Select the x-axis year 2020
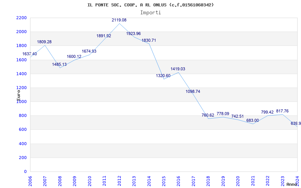This screenshot has width=301, height=188. coord(238,181)
